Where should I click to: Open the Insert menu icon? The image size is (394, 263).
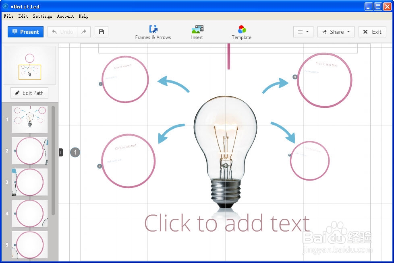pyautogui.click(x=197, y=32)
